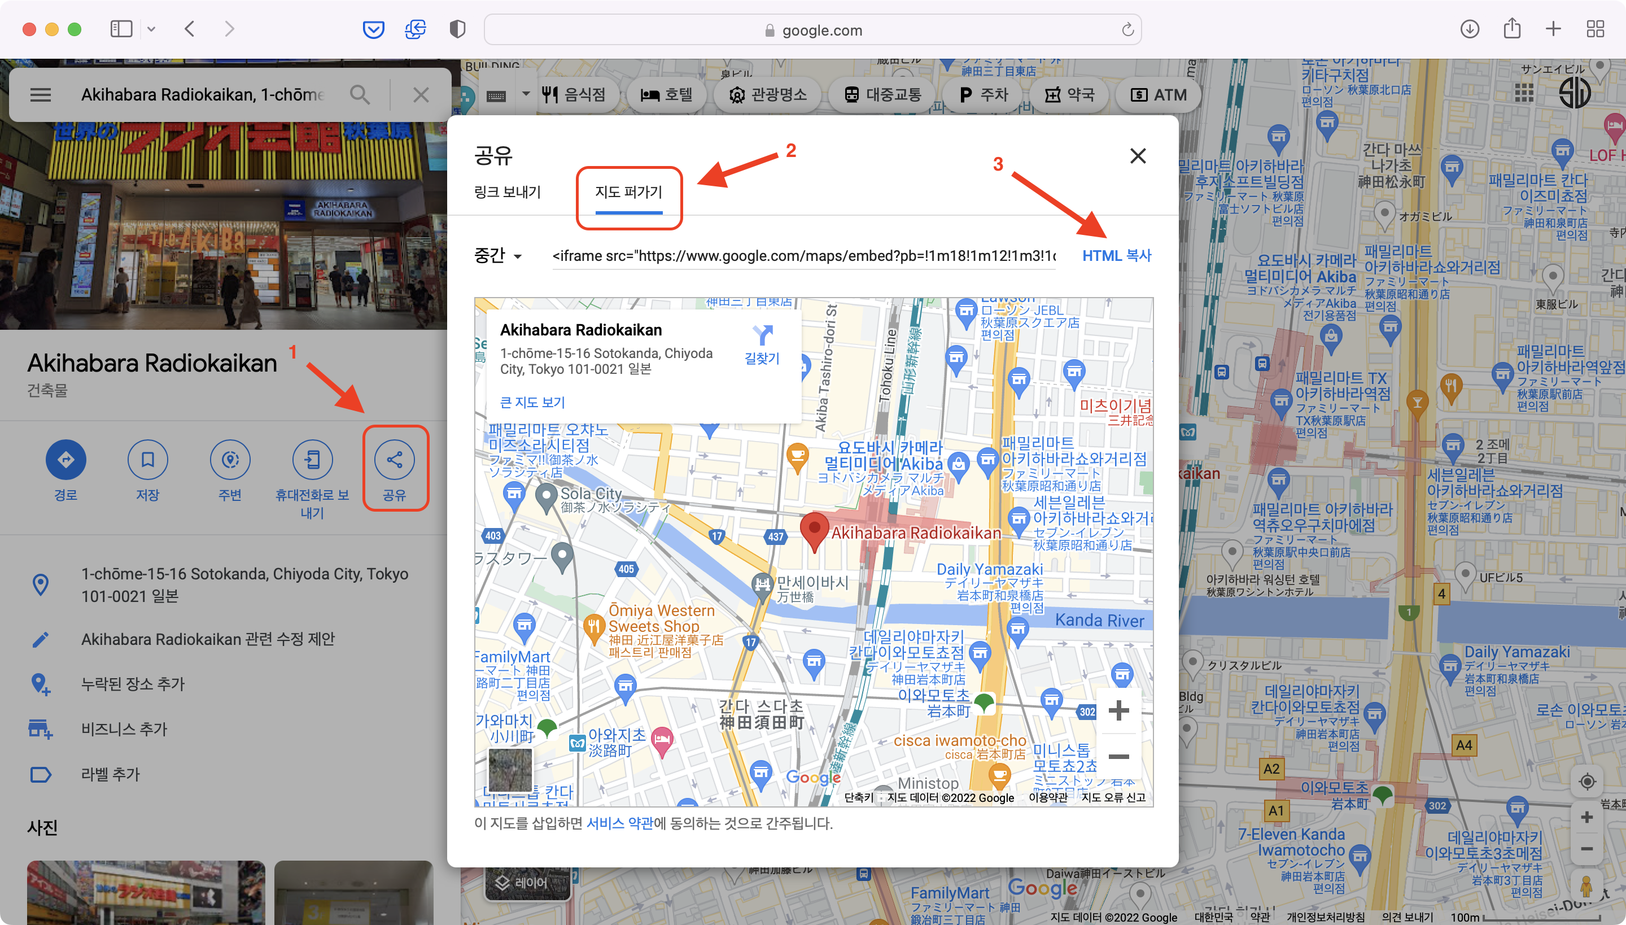The image size is (1626, 925).
Task: Click the HTML 복사 button
Action: click(1117, 256)
